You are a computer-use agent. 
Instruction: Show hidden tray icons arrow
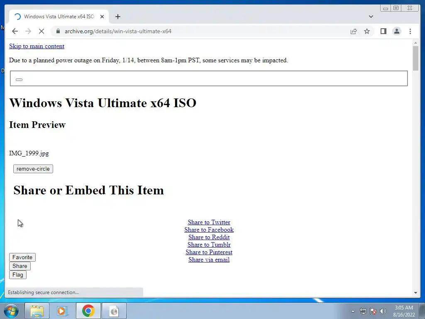(353, 311)
